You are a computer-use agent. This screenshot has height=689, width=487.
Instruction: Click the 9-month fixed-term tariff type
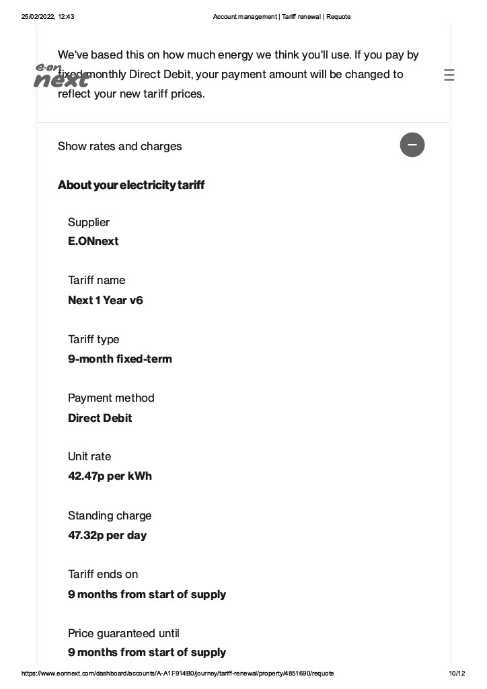point(120,359)
